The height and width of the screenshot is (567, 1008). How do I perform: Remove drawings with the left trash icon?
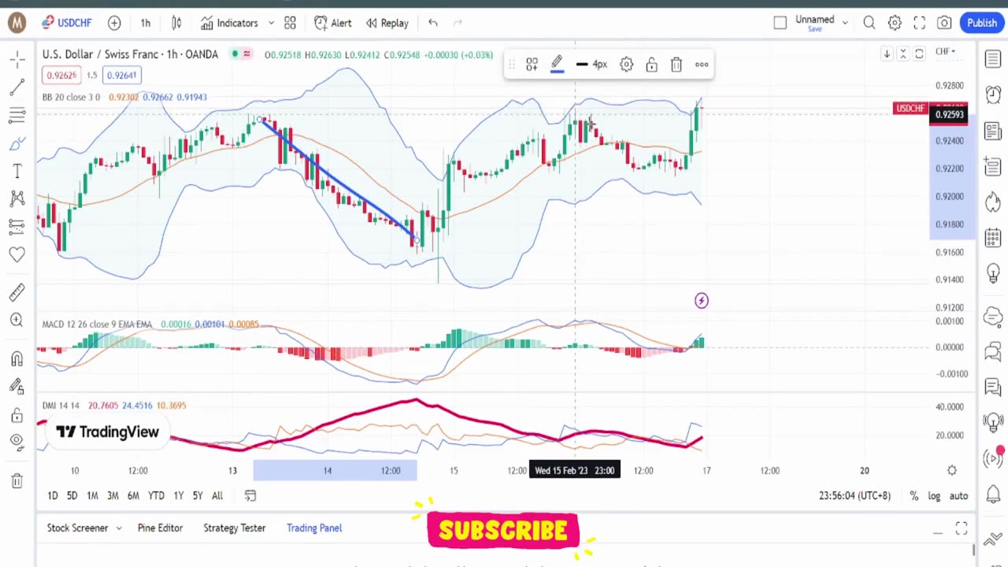(x=17, y=480)
